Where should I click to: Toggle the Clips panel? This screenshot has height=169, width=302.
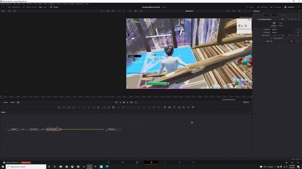43,7
